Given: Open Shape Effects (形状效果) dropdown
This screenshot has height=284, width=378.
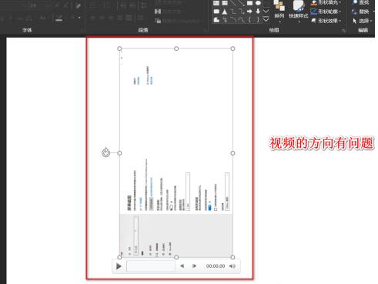Looking at the screenshot, I should [x=326, y=21].
